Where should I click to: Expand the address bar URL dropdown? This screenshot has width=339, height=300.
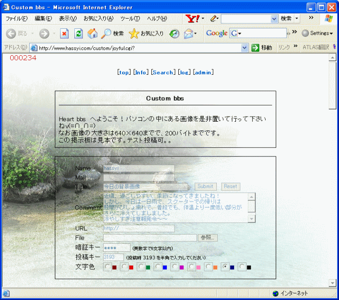[245, 48]
